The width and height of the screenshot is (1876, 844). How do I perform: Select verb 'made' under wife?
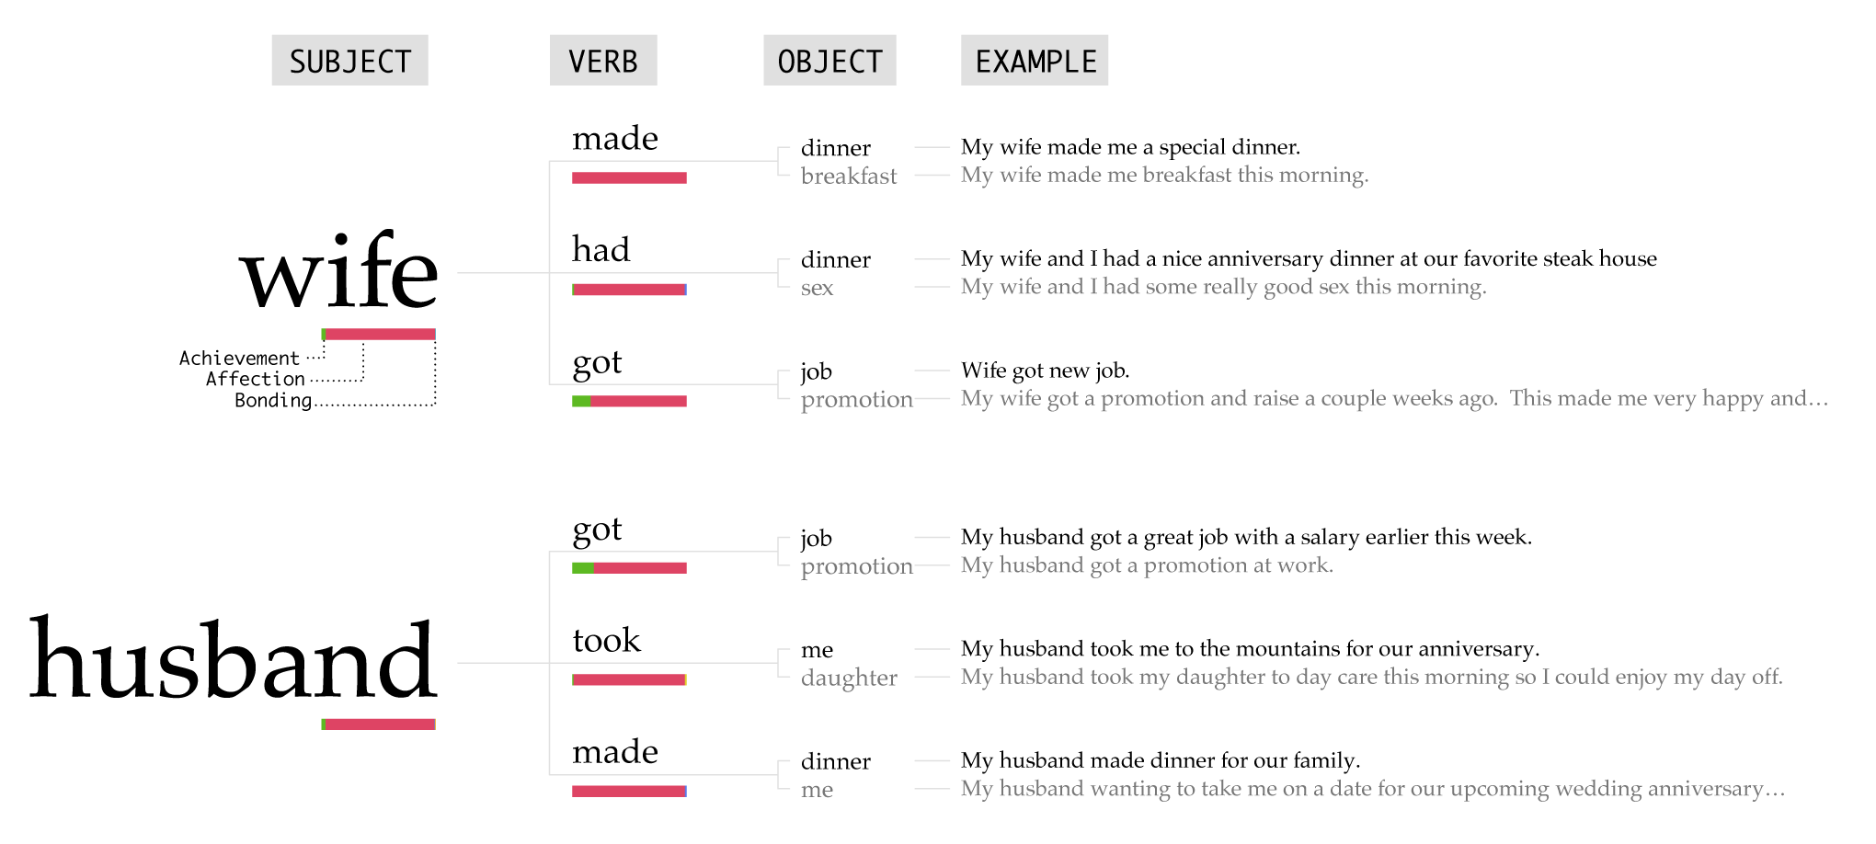615,138
